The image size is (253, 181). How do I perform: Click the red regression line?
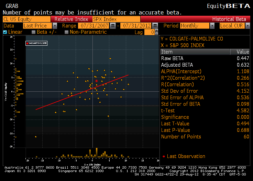click(82, 92)
